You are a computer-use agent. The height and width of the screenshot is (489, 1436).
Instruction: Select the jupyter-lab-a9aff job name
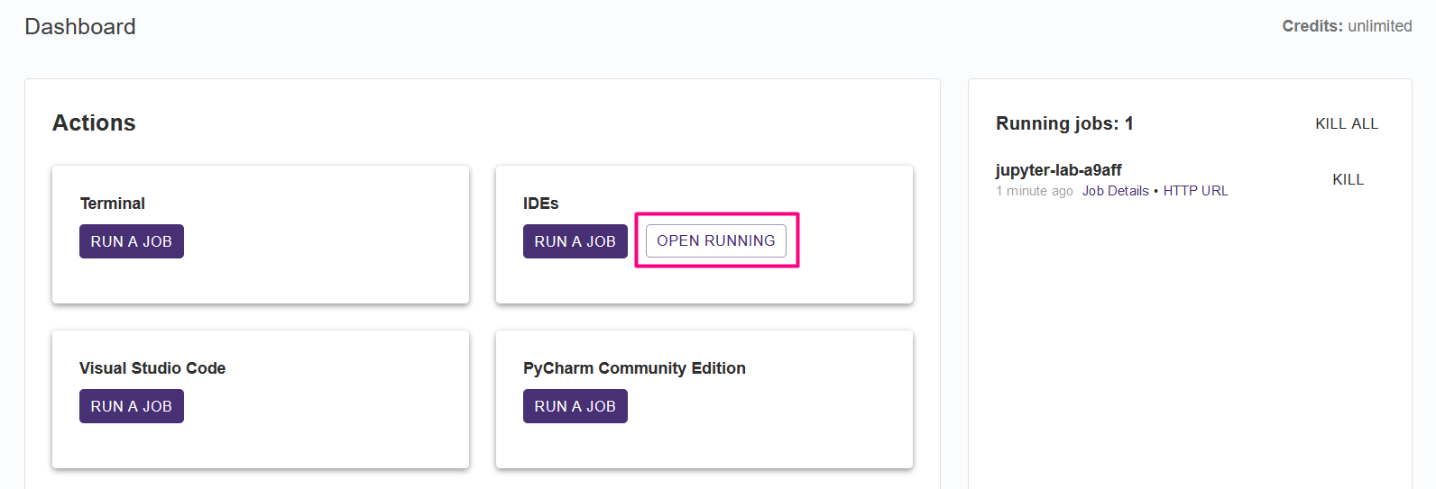pos(1058,170)
